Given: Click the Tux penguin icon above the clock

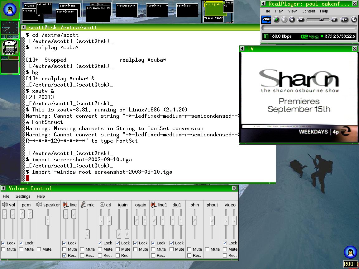Looking at the screenshot, I should tap(10, 10).
